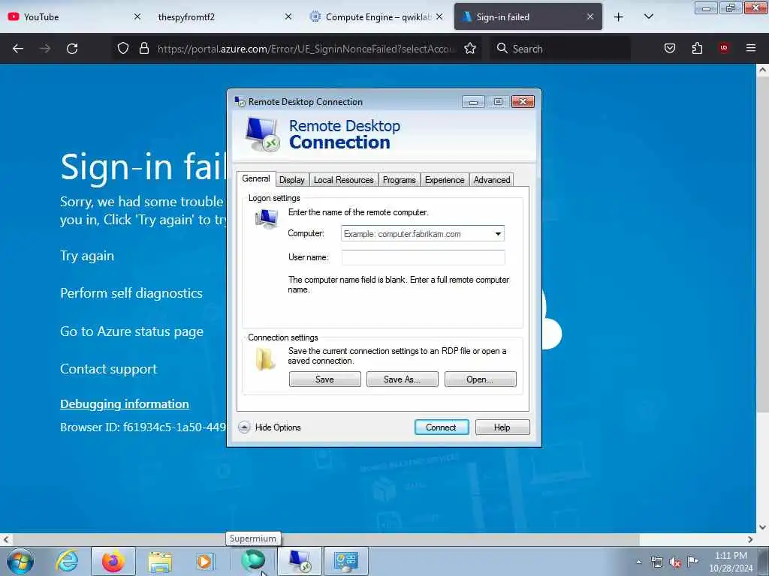Click the Help button in Remote Desktop
Viewport: 769px width, 576px height.
[502, 427]
